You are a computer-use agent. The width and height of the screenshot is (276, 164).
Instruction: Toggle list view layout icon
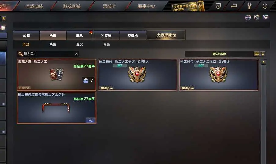point(257,54)
